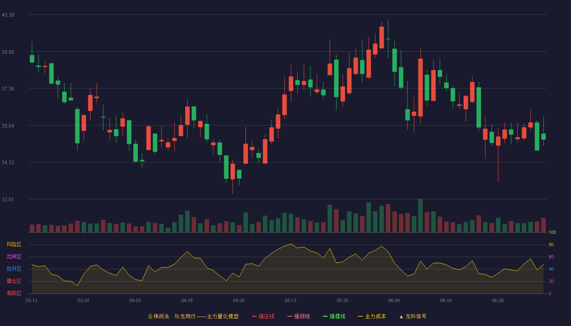Click the 100 indicator scale label
The image size is (571, 326).
[552, 232]
